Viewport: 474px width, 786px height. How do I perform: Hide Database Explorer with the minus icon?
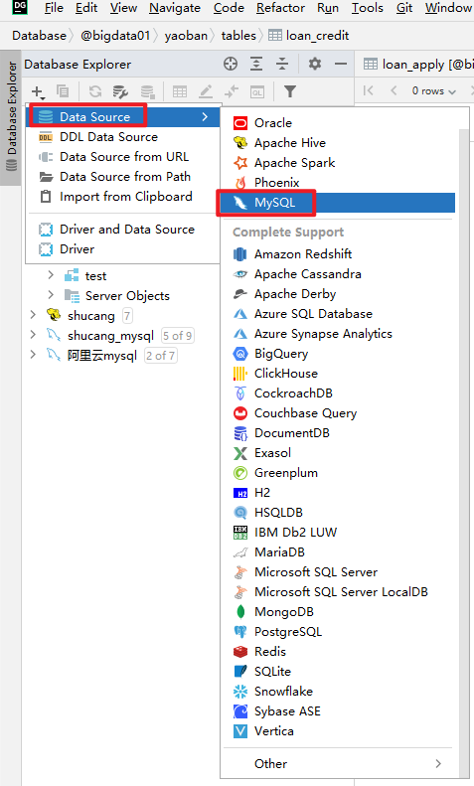[341, 64]
